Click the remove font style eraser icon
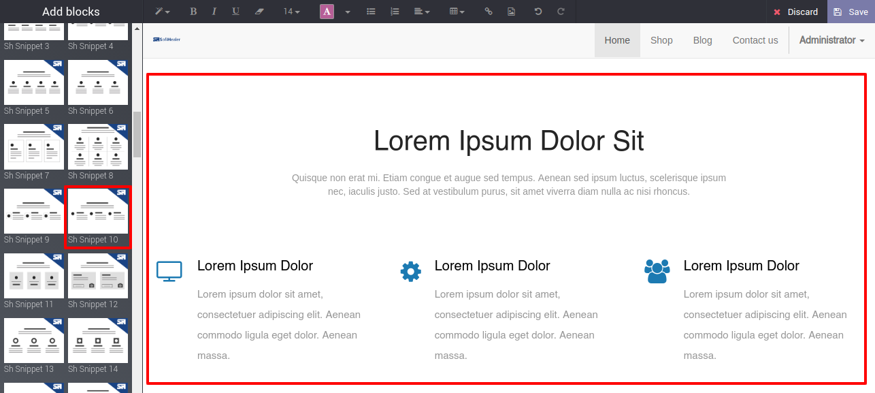The height and width of the screenshot is (393, 875). pyautogui.click(x=258, y=12)
